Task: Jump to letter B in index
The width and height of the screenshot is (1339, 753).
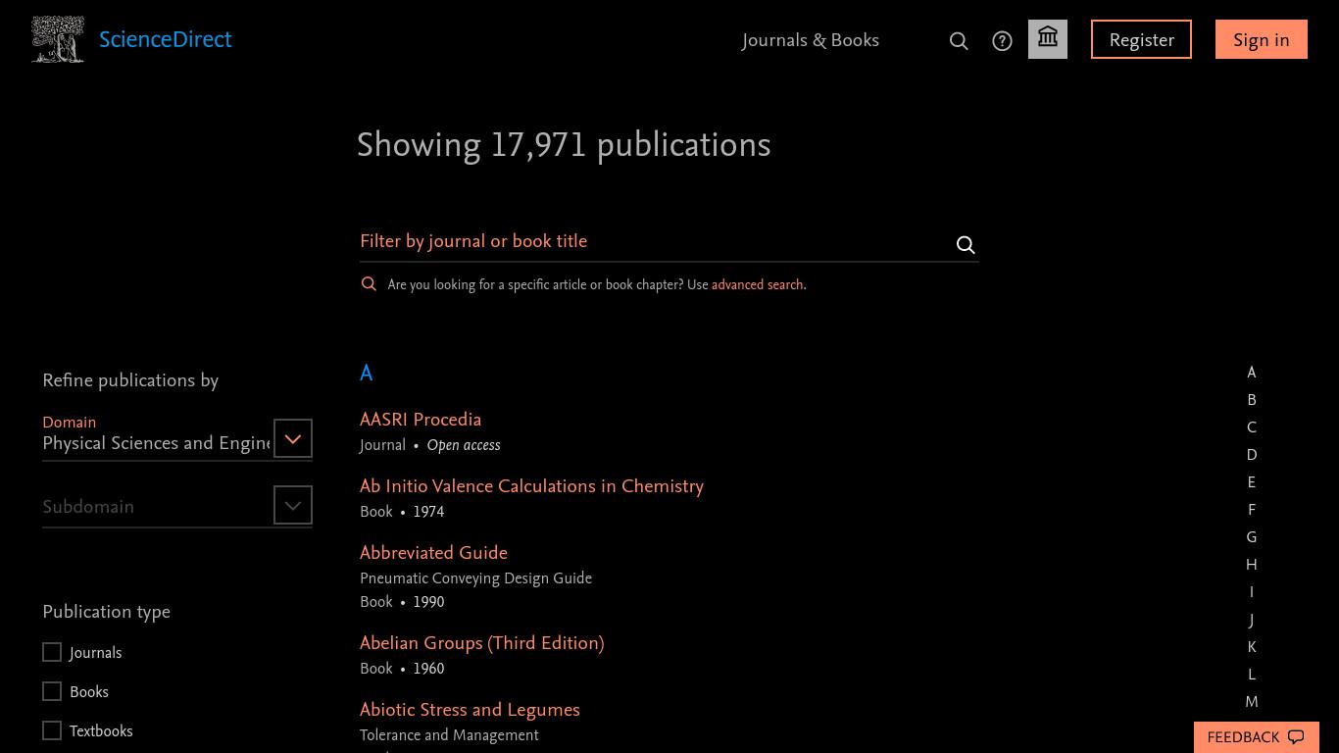Action: coord(1251,400)
